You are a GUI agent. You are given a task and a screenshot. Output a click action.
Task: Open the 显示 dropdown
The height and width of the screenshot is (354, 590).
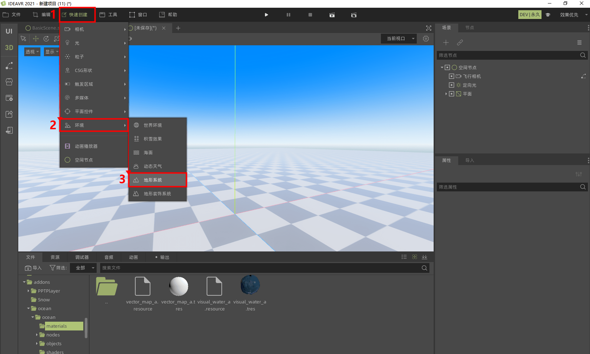(x=52, y=52)
